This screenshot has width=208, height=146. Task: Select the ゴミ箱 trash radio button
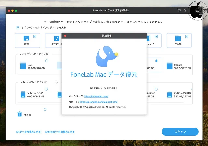pyautogui.click(x=45, y=109)
